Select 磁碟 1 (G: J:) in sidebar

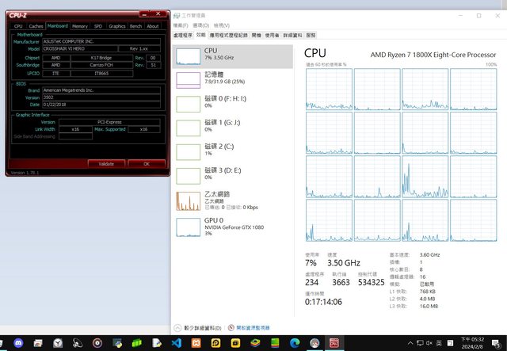(233, 128)
